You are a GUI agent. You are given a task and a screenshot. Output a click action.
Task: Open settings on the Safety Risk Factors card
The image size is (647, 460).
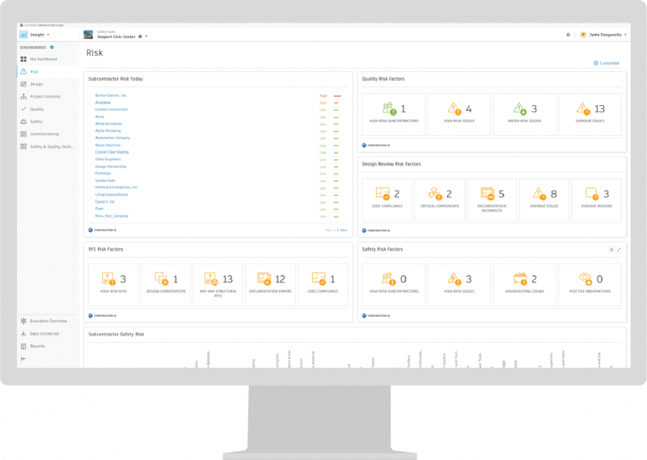[x=611, y=250]
